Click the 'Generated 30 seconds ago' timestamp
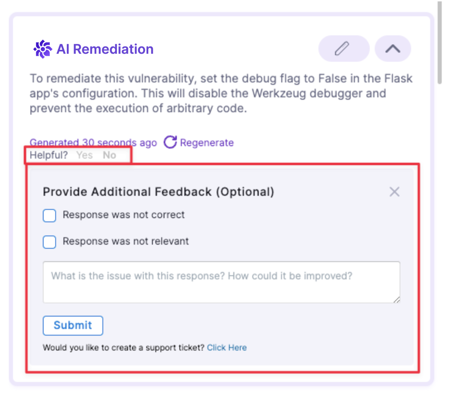 point(93,143)
